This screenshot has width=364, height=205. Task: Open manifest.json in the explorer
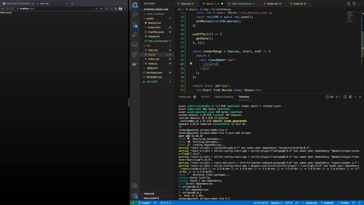click(156, 32)
